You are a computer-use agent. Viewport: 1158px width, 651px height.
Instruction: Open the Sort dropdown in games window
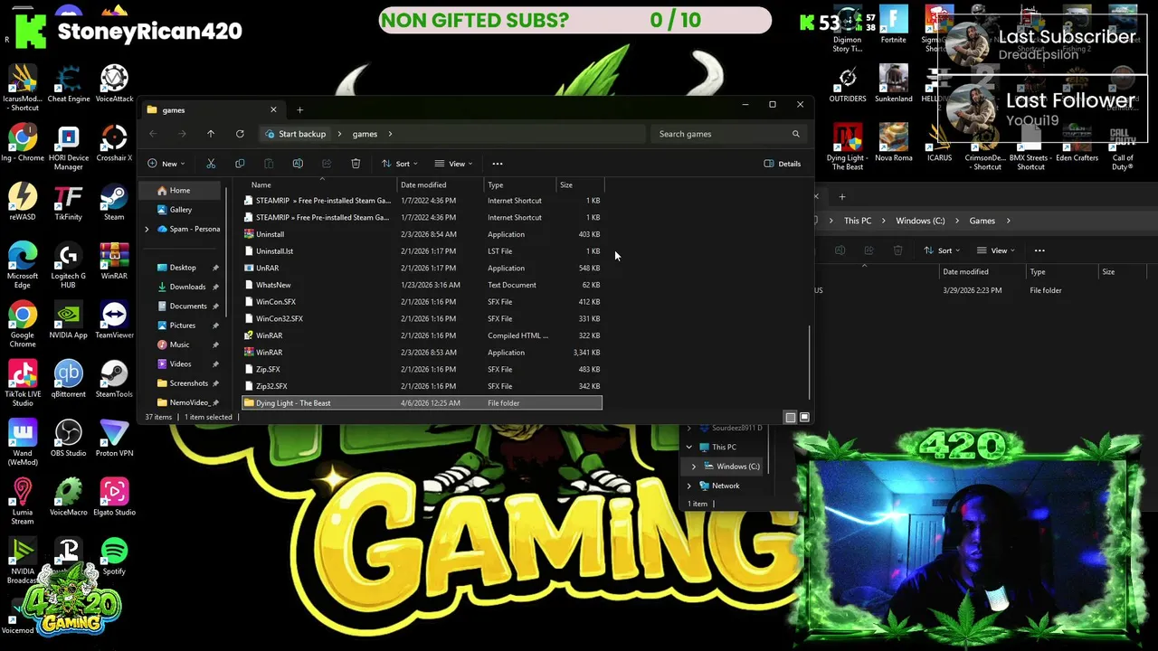point(400,164)
